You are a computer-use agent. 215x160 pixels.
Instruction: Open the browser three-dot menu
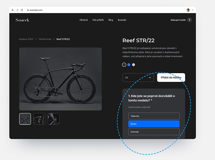point(193,10)
